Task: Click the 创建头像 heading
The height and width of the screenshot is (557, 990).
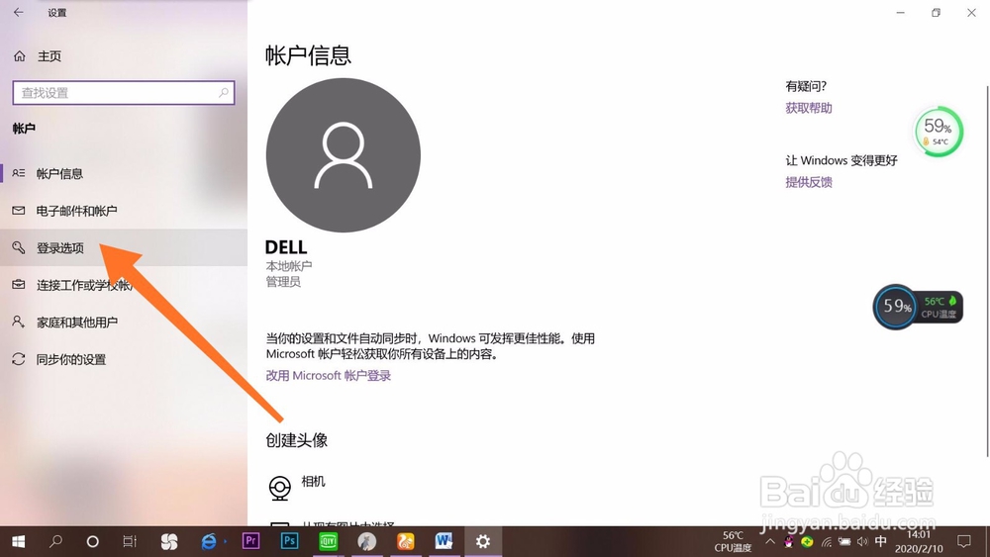Action: (x=297, y=440)
